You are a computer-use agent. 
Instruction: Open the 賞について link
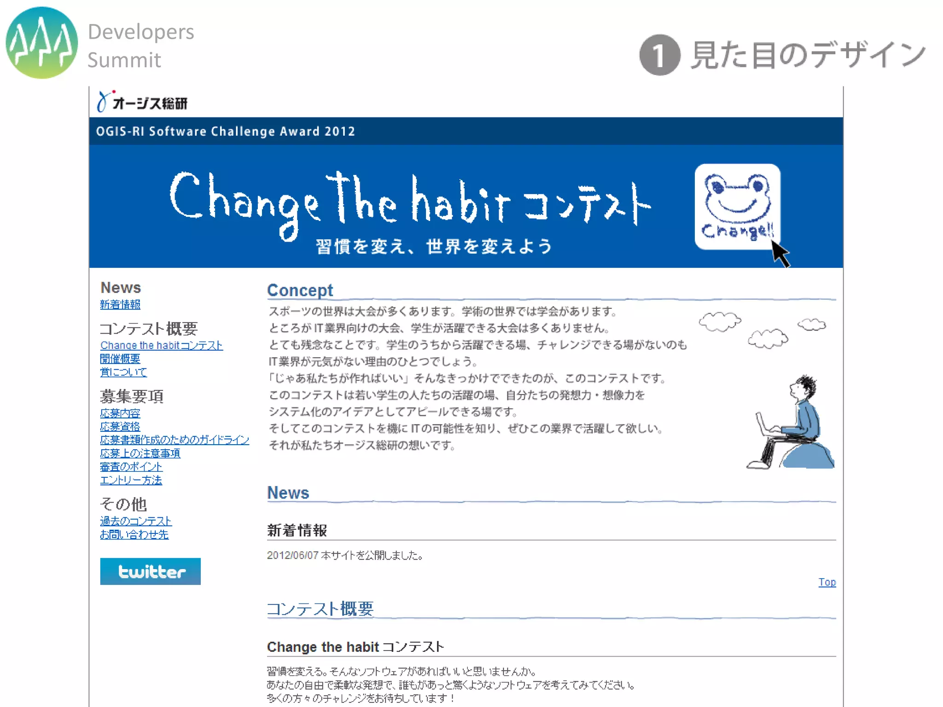pyautogui.click(x=123, y=372)
